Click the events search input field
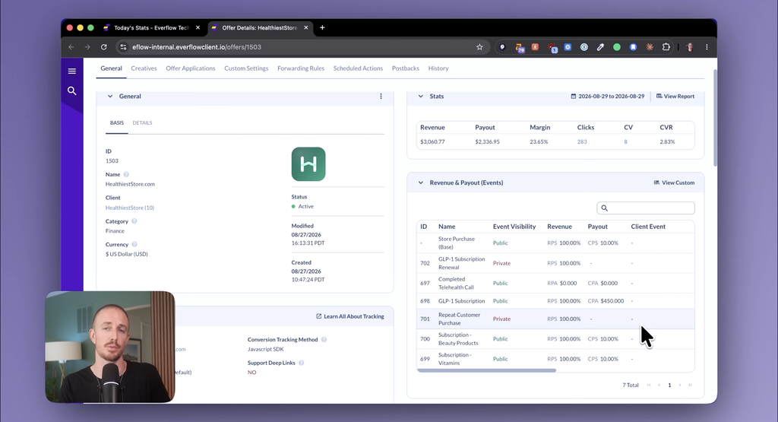Viewport: 778px width, 422px height. [646, 208]
